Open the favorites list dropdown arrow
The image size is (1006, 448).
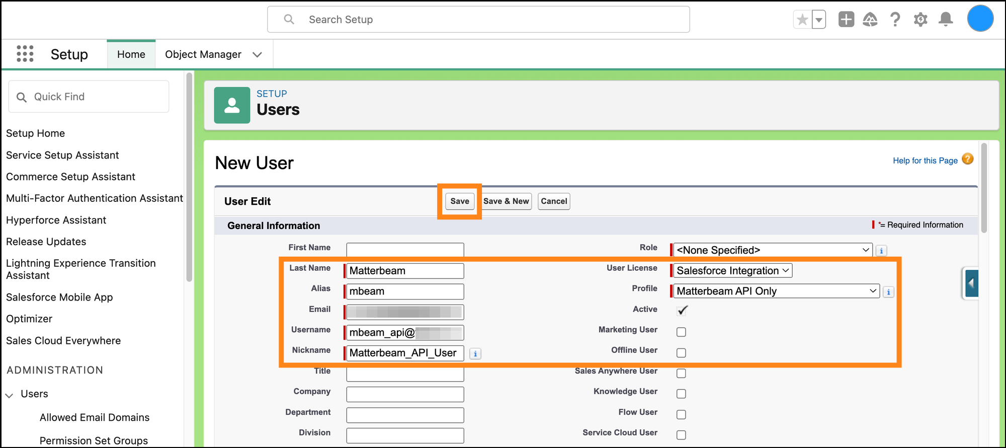coord(819,20)
